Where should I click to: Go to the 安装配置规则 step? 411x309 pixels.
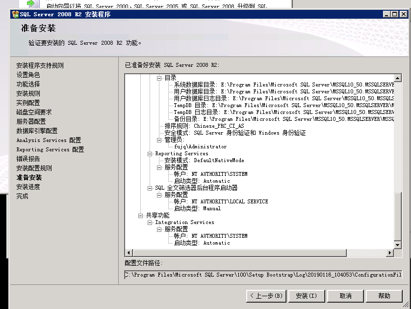coord(34,168)
